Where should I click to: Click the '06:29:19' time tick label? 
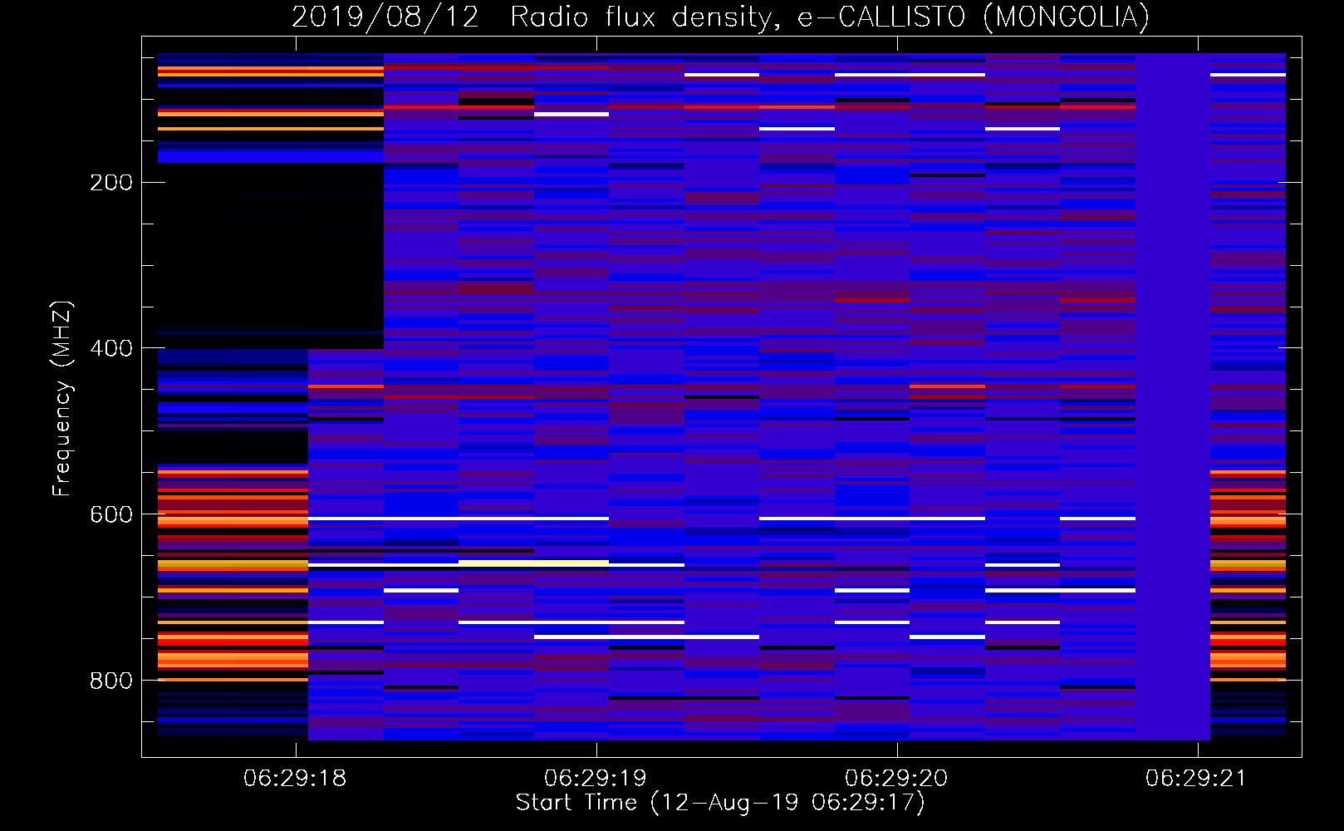596,779
